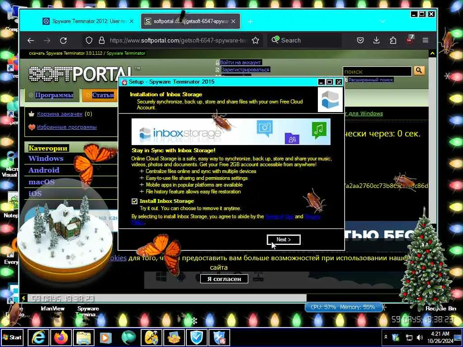This screenshot has height=347, width=463.
Task: Click the page scrollbar up arrow
Action: tap(432, 53)
